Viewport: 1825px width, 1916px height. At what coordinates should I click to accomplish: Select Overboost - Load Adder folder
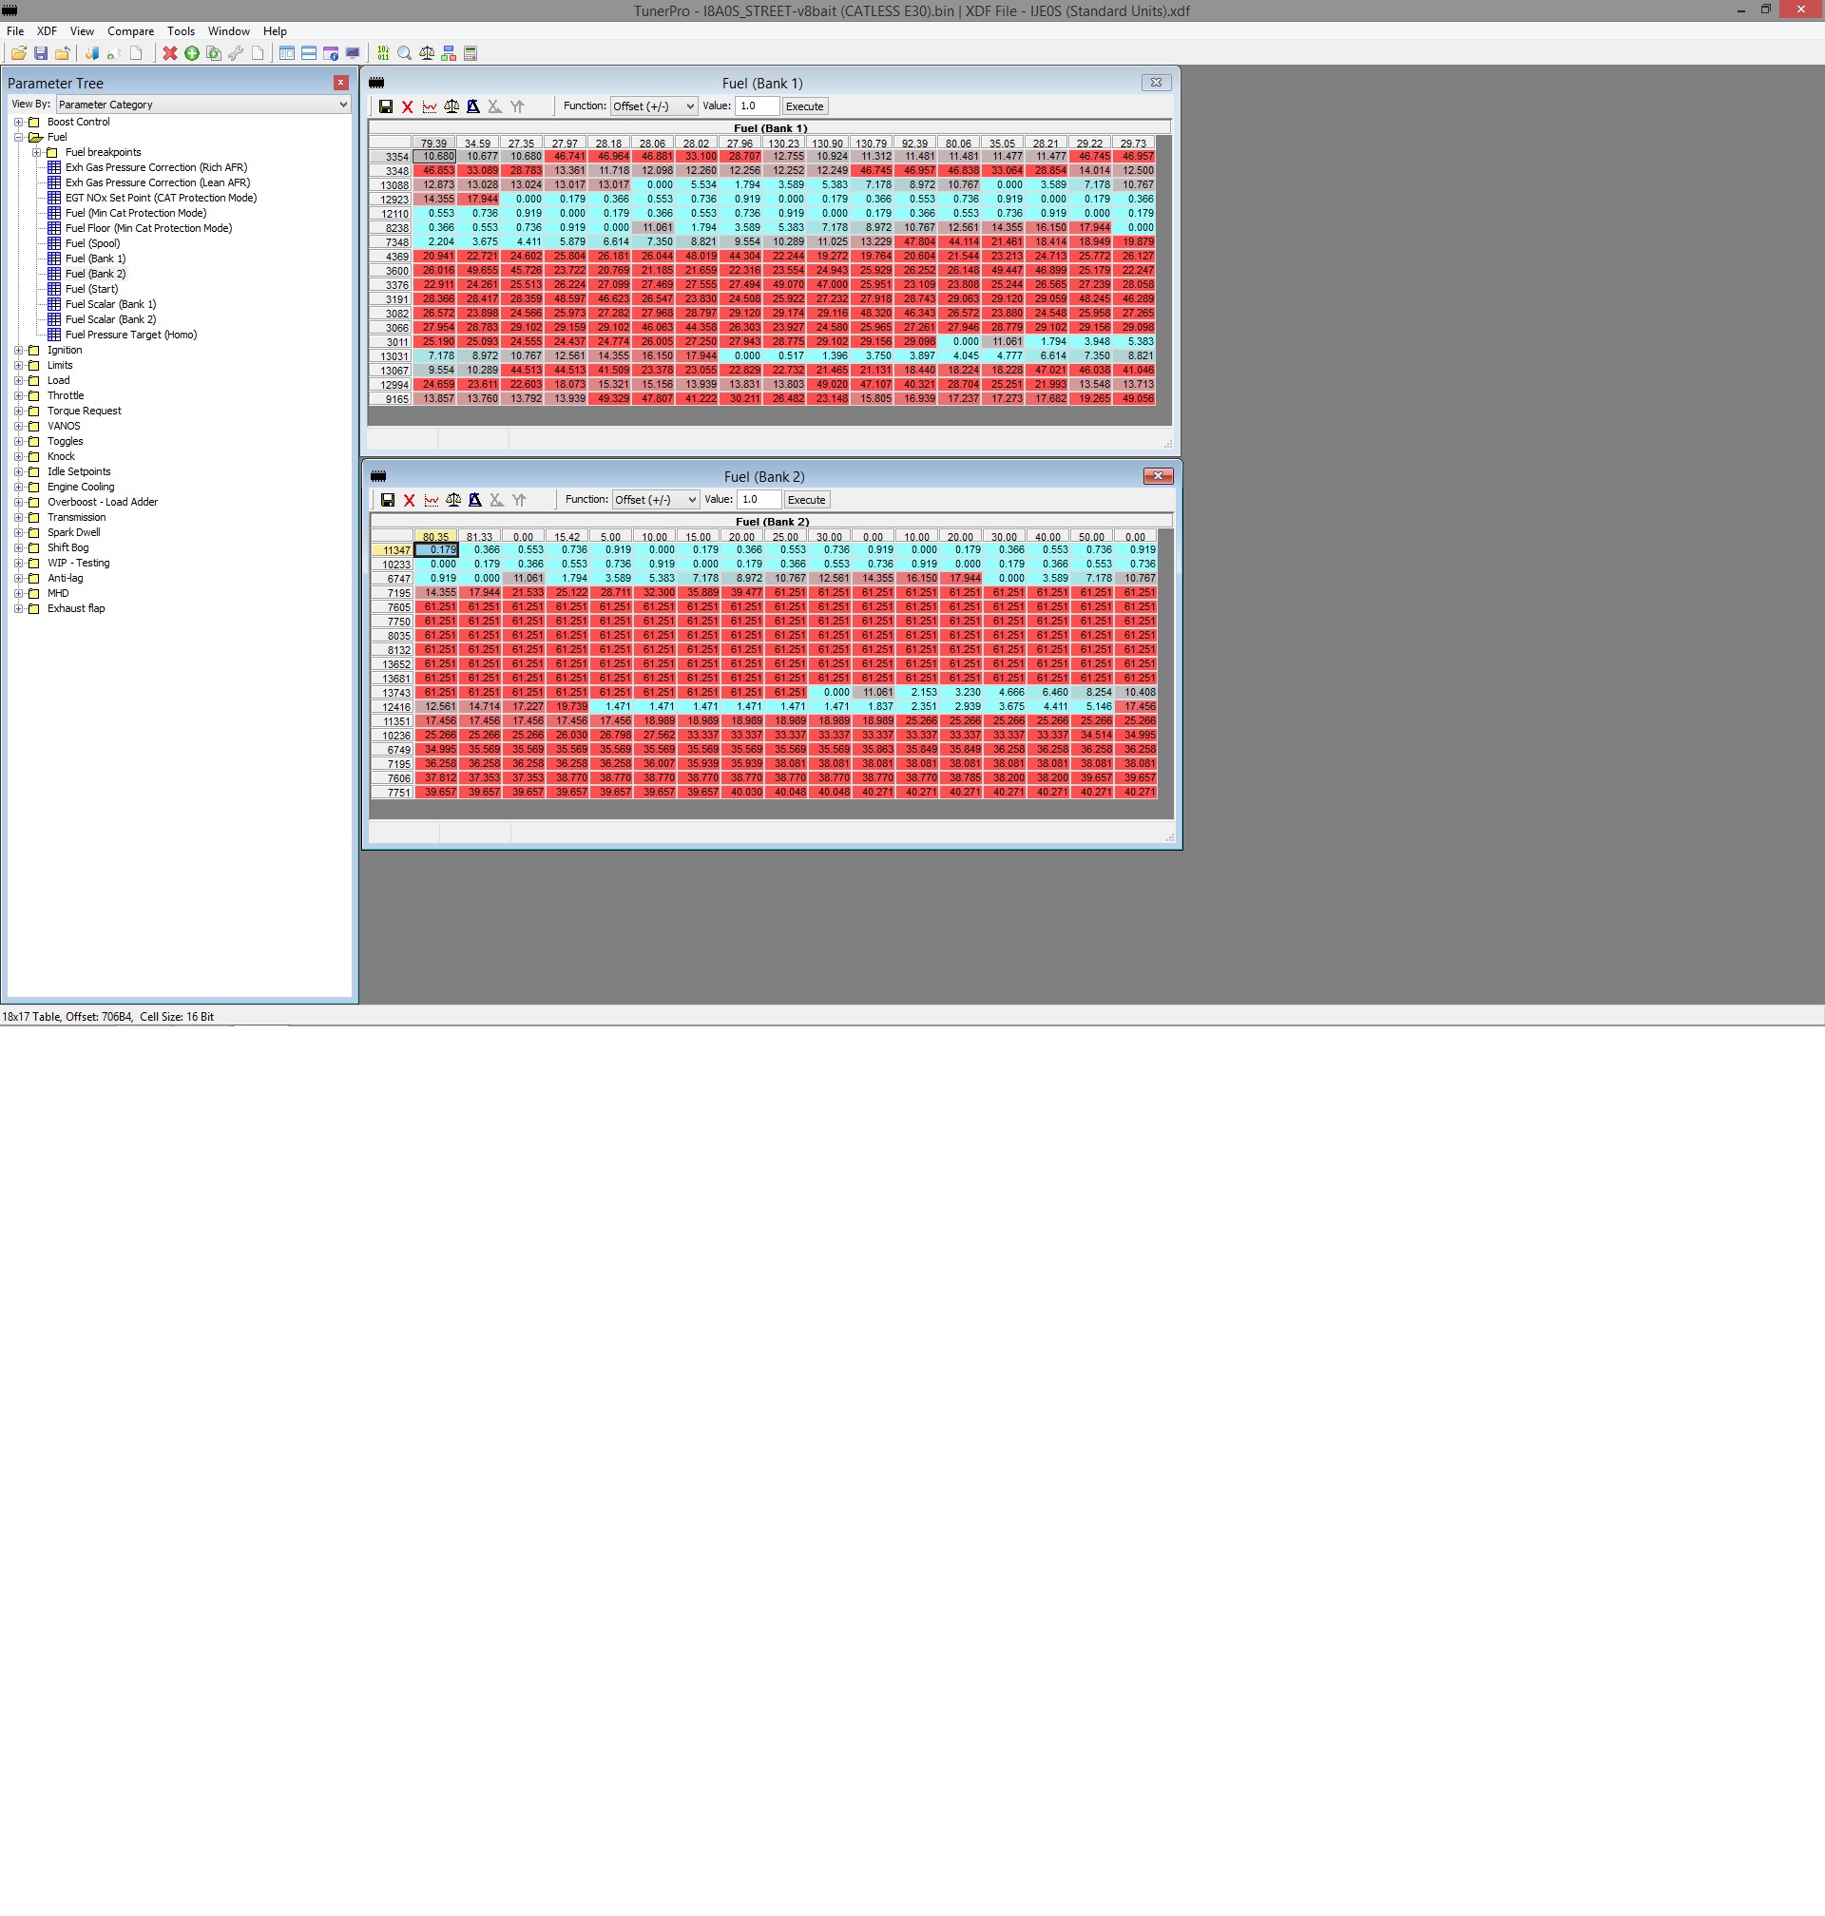point(102,502)
